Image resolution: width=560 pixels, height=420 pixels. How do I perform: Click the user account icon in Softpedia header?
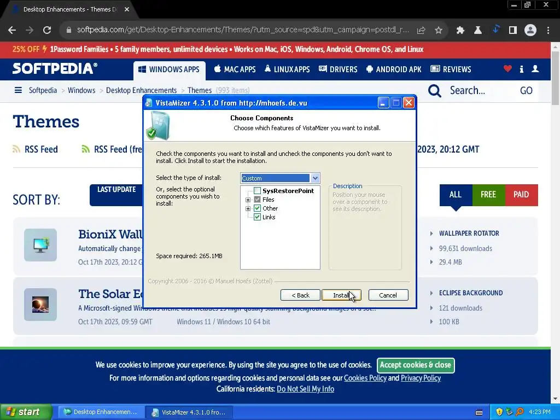tap(535, 68)
